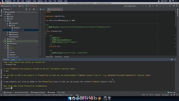Image resolution: width=179 pixels, height=101 pixels.
Task: Click UTF-8 encoding in status bar
Action: coord(151,95)
